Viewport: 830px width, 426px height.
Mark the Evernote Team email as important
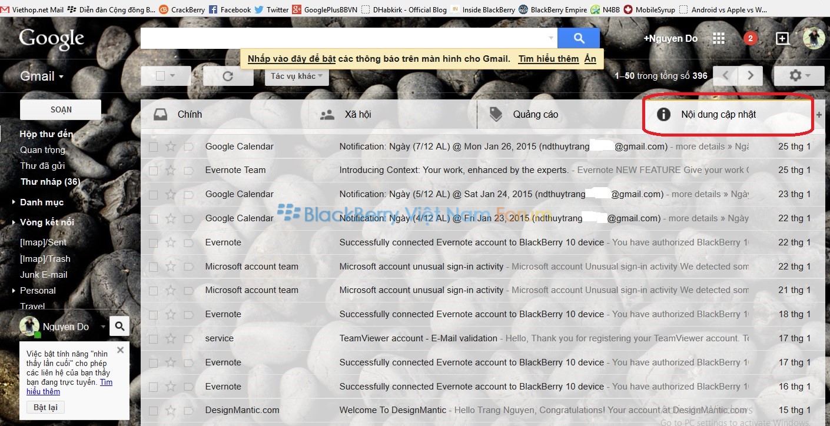[x=188, y=170]
